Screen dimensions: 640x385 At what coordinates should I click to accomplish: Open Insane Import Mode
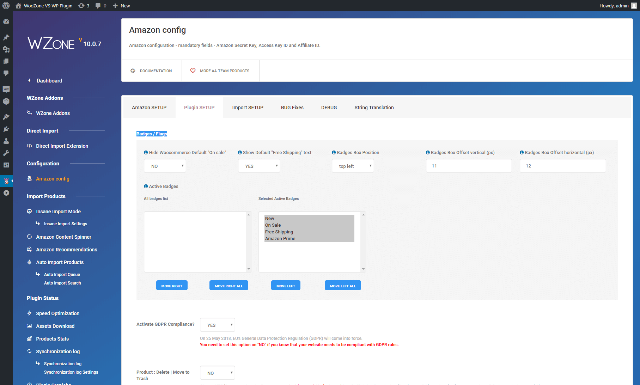58,212
